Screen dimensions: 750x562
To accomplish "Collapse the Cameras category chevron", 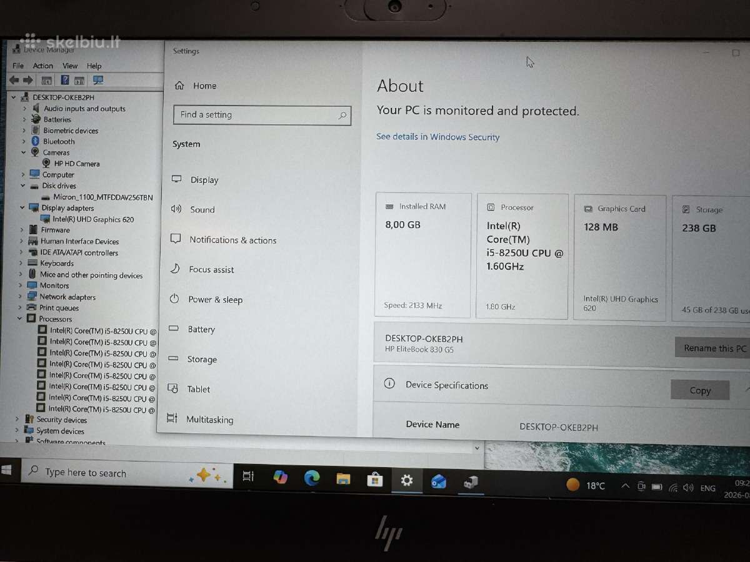I will (x=24, y=152).
